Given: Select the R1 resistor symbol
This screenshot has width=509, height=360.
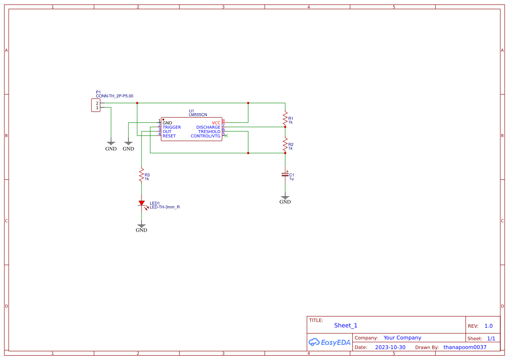Looking at the screenshot, I should [285, 118].
